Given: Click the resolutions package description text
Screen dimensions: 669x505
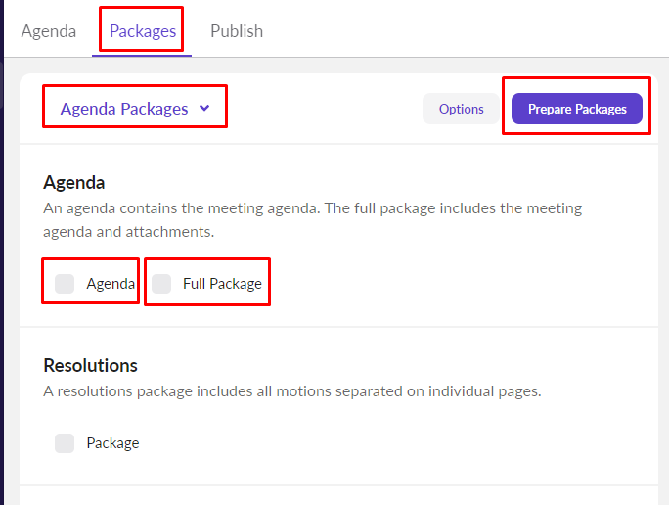Looking at the screenshot, I should pyautogui.click(x=291, y=391).
